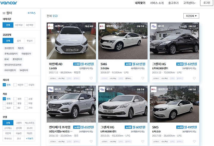Favorite the 싼타페 더 프라임 listing heart
This screenshot has height=146, width=214.
[x=91, y=141]
